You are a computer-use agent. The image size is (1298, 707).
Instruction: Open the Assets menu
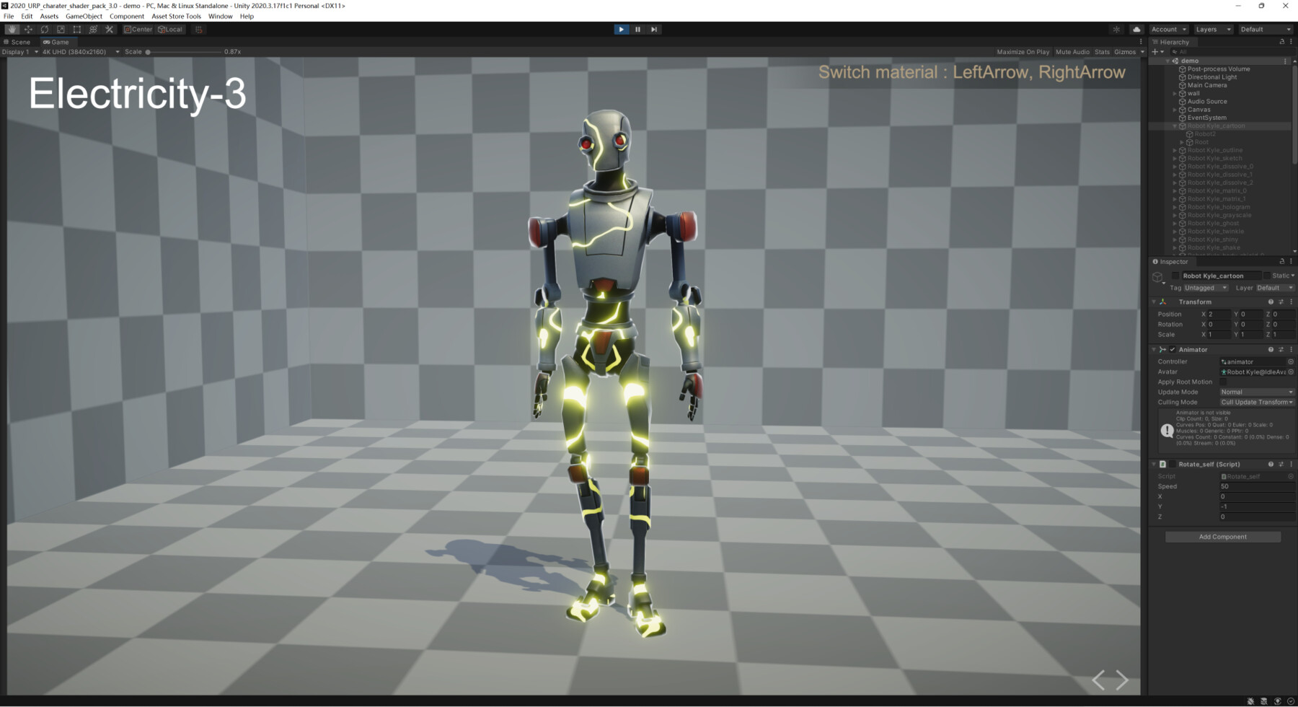[x=49, y=16]
